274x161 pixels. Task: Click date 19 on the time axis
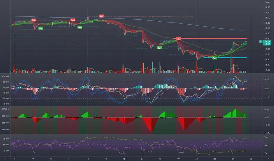pyautogui.click(x=178, y=159)
